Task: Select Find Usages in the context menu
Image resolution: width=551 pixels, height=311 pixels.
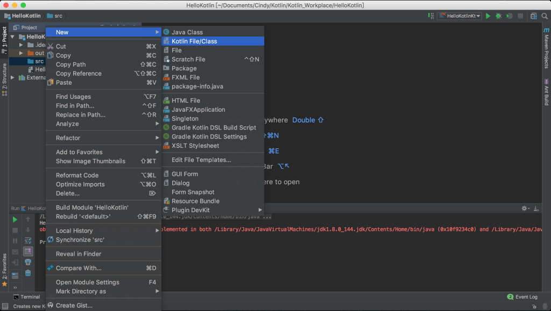Action: tap(103, 97)
